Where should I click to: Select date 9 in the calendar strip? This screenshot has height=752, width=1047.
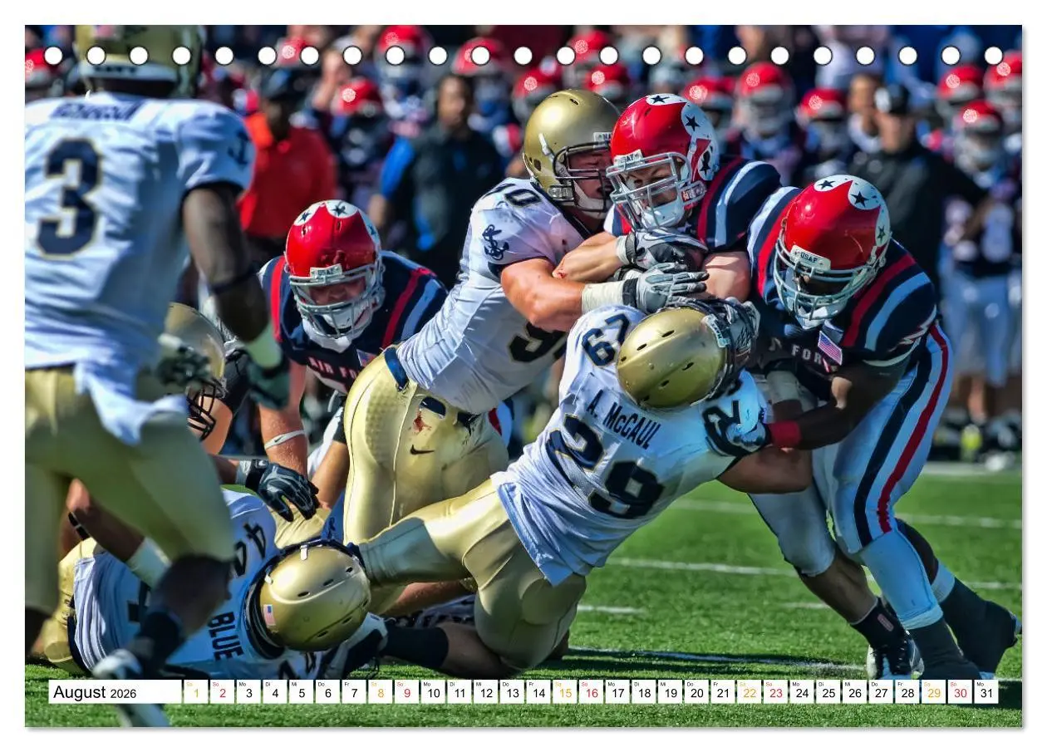click(x=406, y=692)
